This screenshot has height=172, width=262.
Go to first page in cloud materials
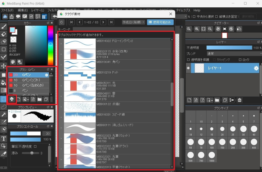(72, 22)
